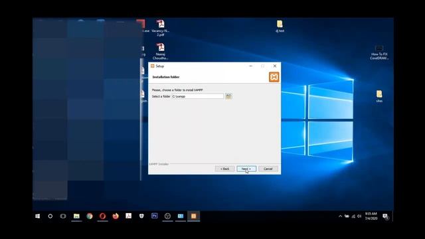Open Firefox from taskbar
The image size is (425, 239).
(x=116, y=216)
